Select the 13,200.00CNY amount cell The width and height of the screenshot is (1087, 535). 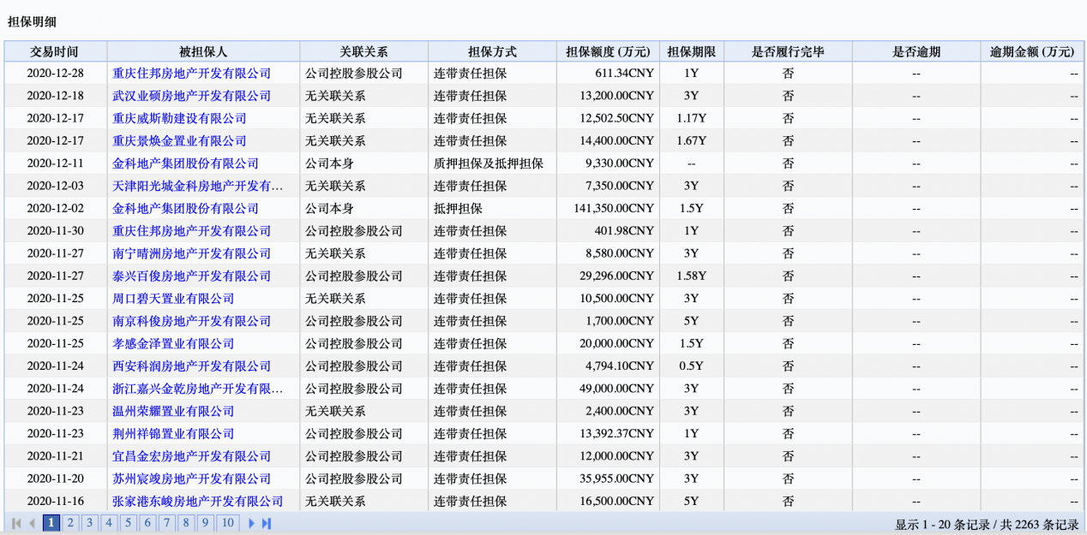click(x=608, y=96)
